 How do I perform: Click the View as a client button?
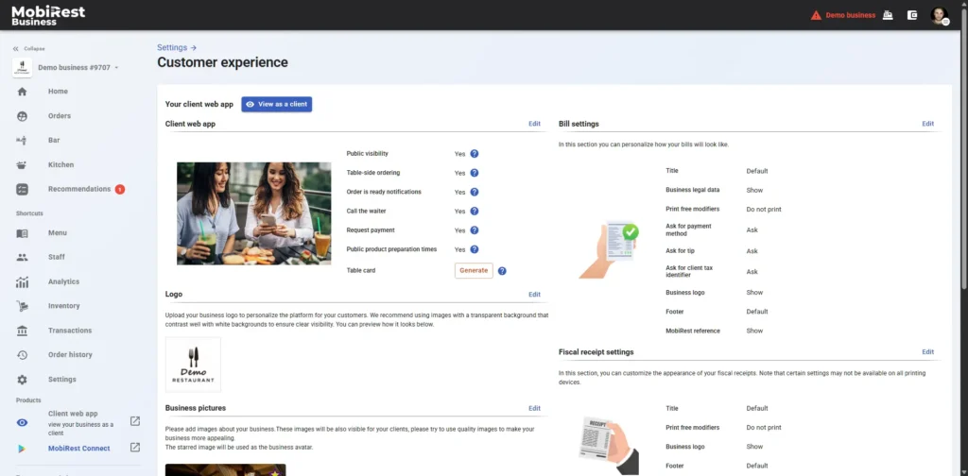click(276, 104)
